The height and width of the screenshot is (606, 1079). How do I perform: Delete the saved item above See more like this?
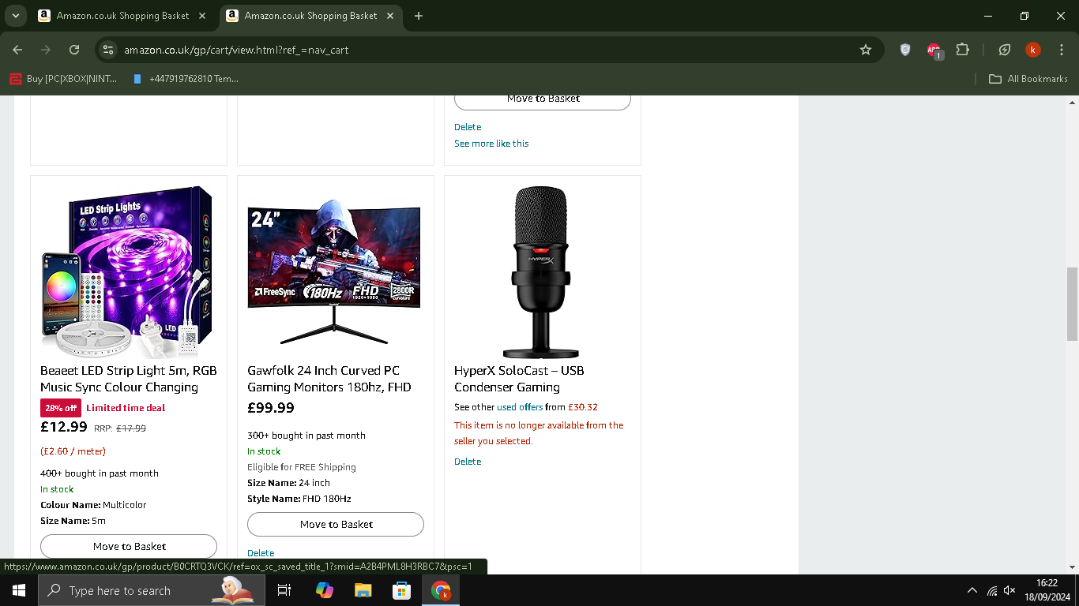click(x=468, y=127)
